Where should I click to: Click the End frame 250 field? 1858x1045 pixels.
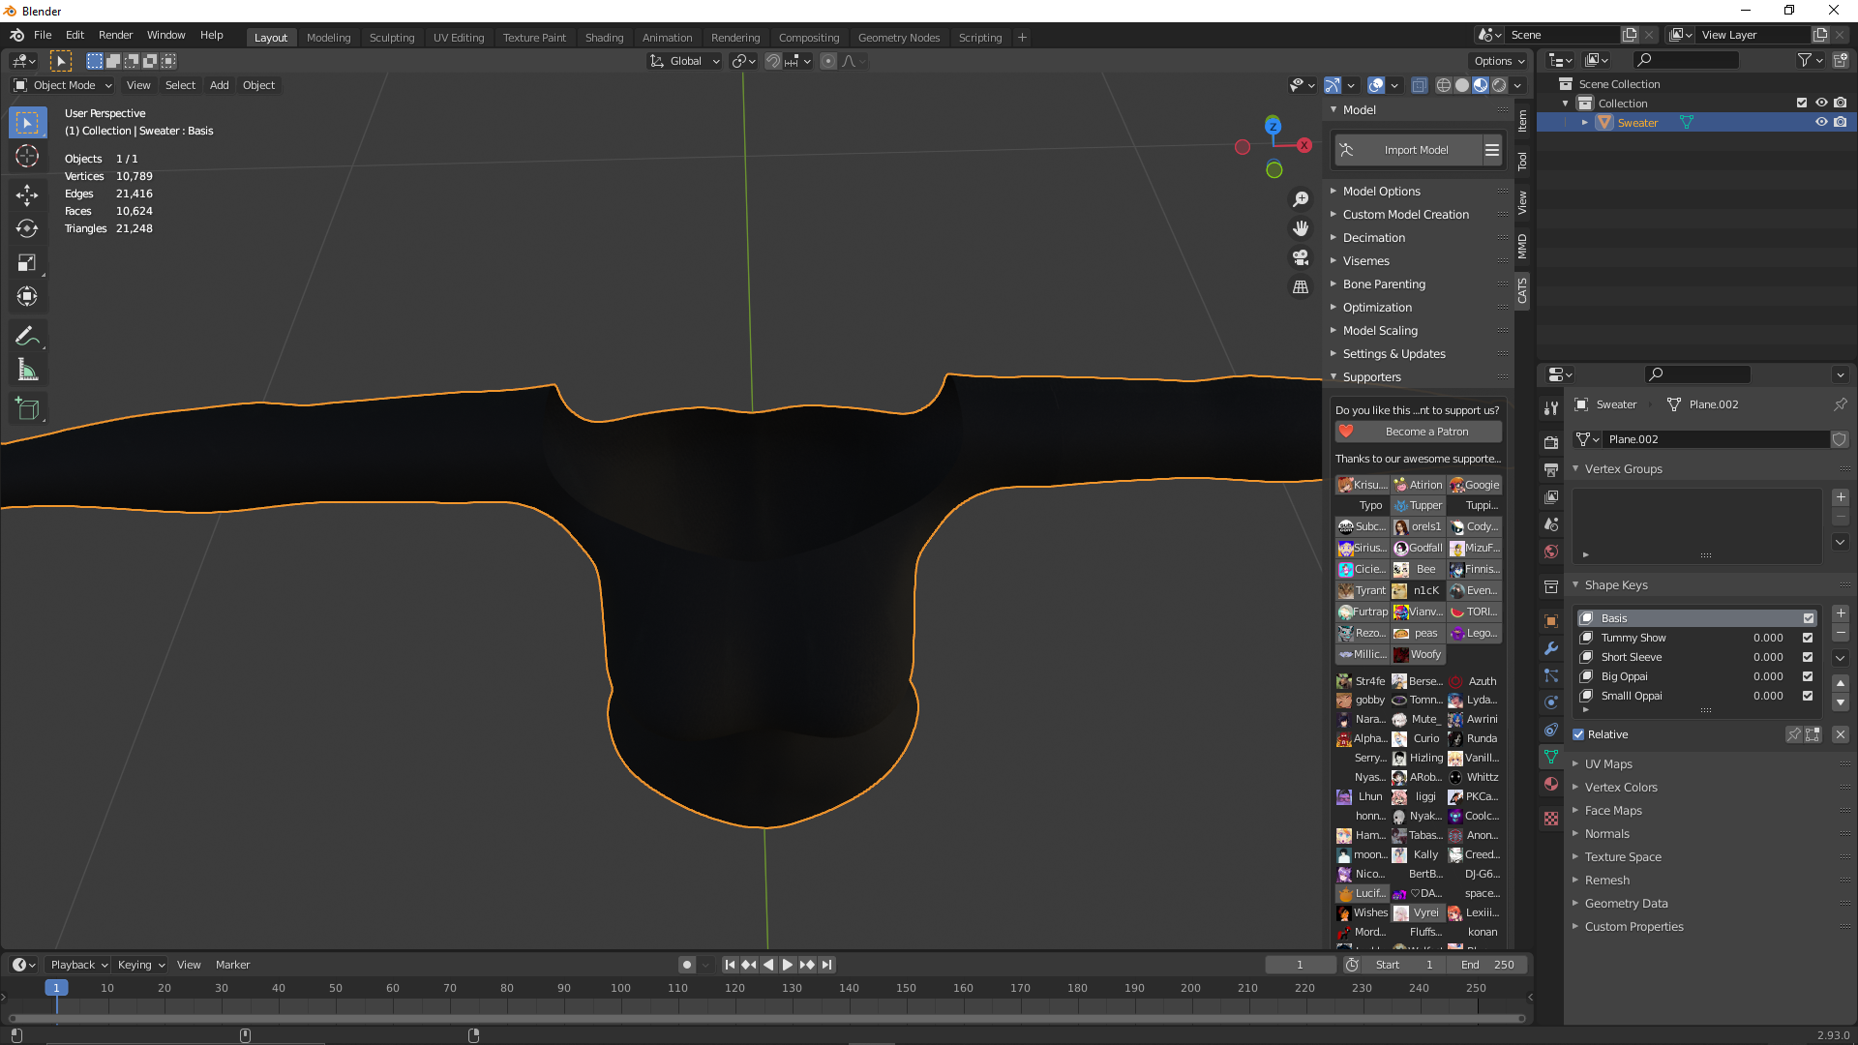1488,965
